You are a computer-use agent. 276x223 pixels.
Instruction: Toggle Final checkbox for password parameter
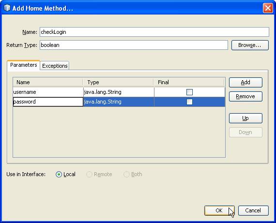pos(189,102)
